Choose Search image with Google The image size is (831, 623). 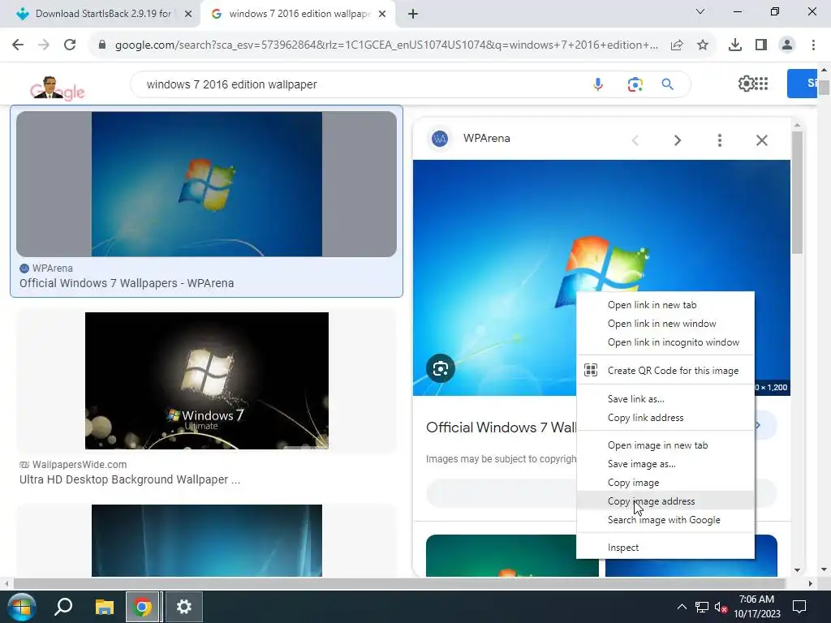click(665, 520)
